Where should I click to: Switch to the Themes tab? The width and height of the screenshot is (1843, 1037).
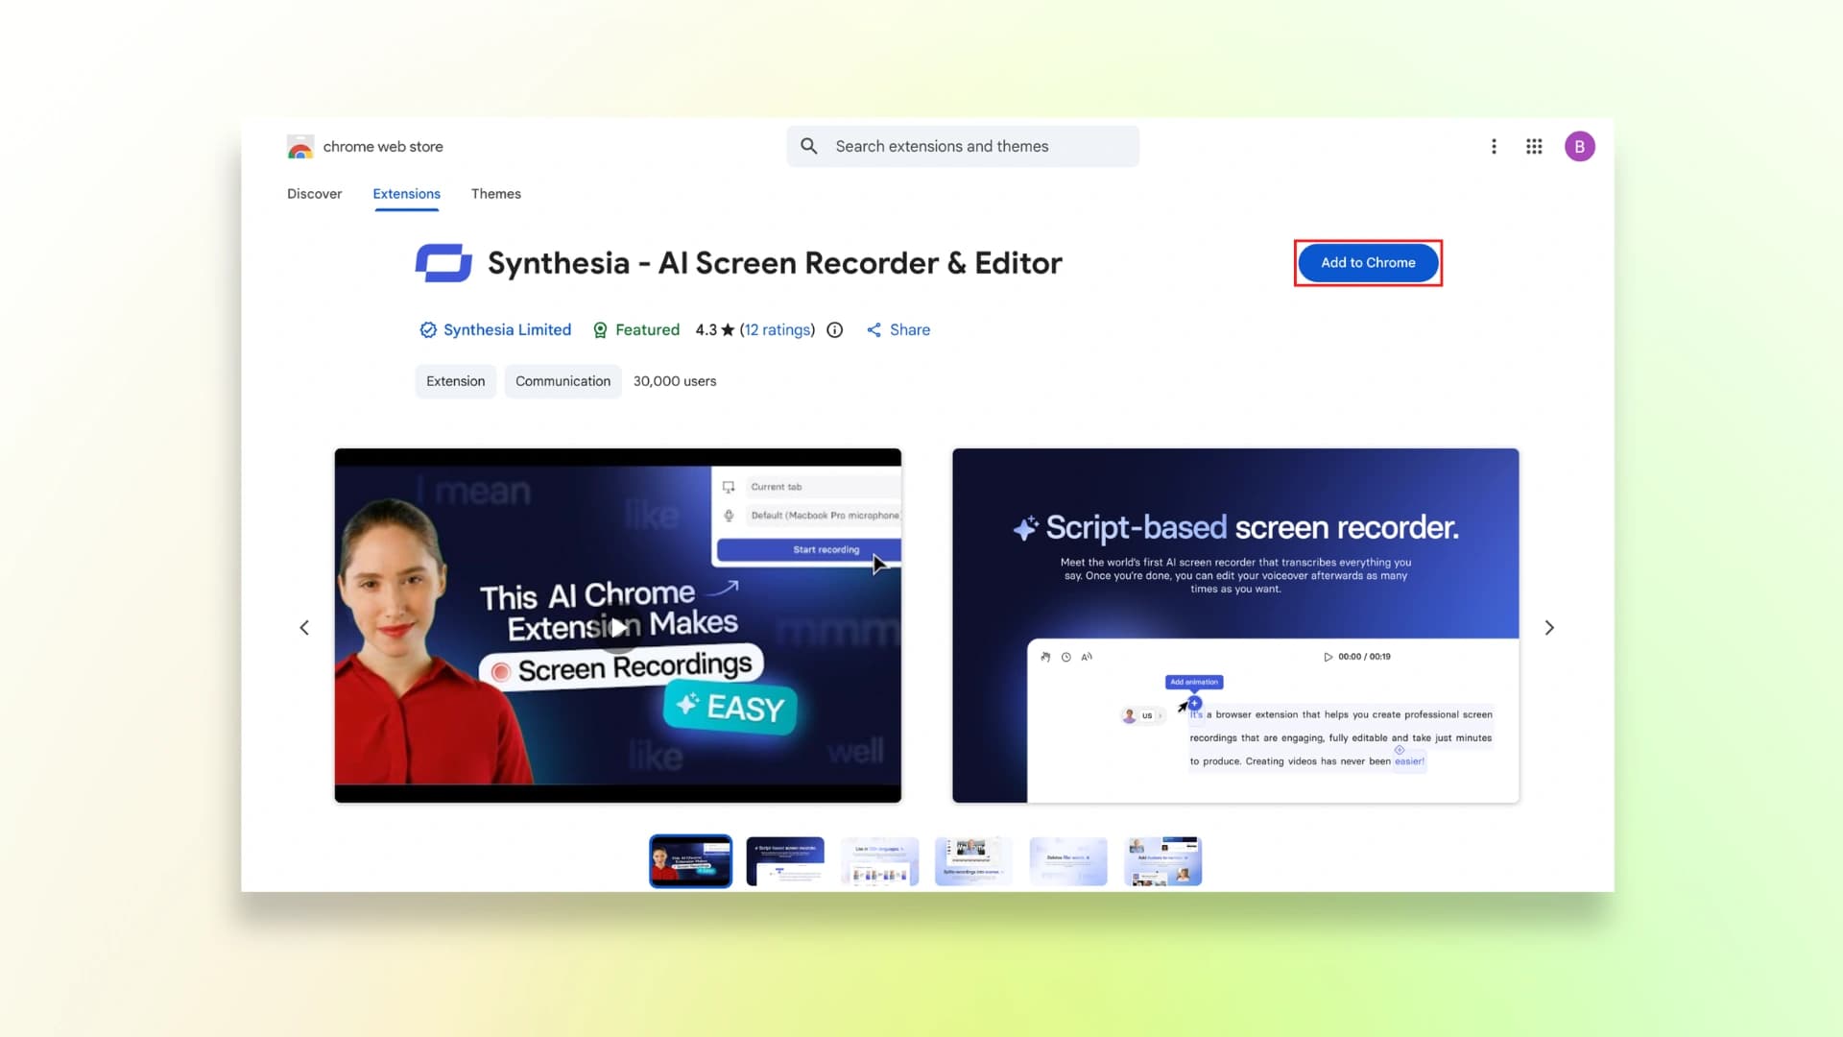tap(495, 194)
